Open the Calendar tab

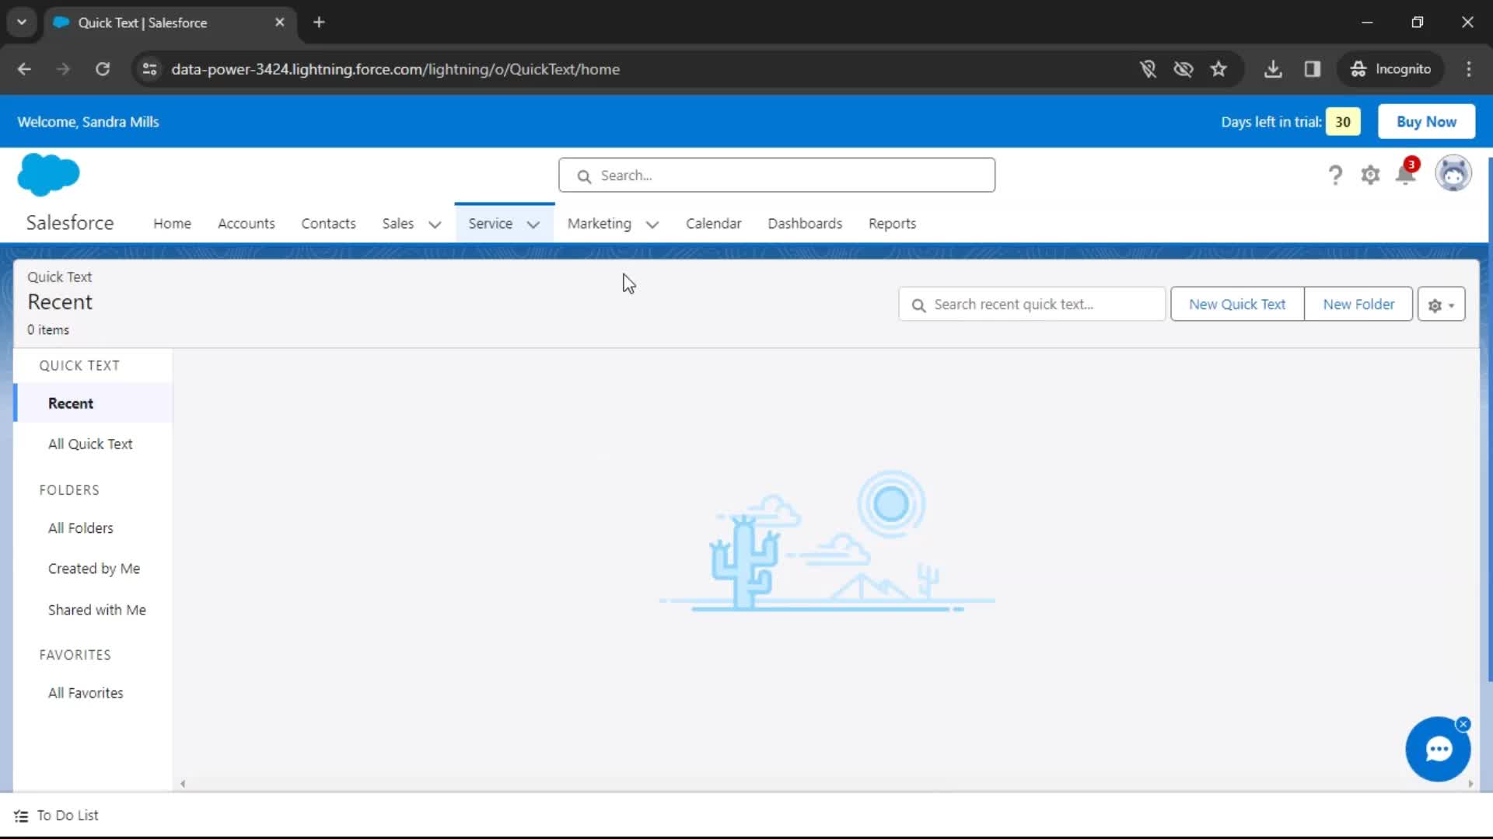point(713,224)
